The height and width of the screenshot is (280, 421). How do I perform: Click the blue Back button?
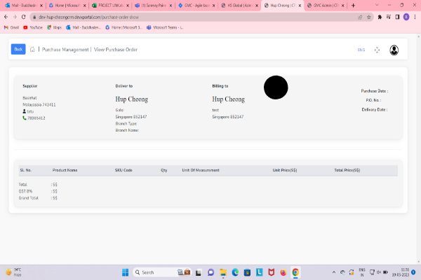point(18,49)
